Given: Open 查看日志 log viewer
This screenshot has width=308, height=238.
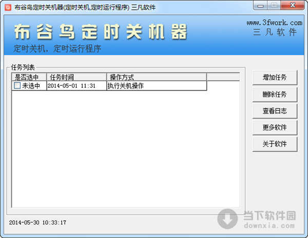Looking at the screenshot, I should (x=275, y=111).
